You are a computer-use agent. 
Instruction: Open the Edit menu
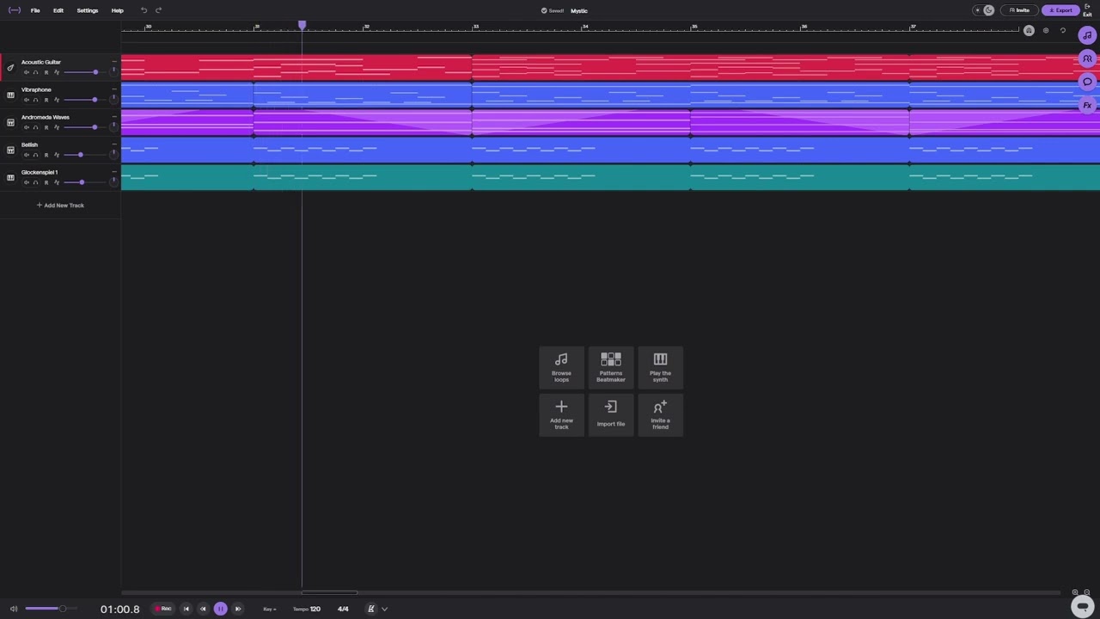tap(58, 10)
